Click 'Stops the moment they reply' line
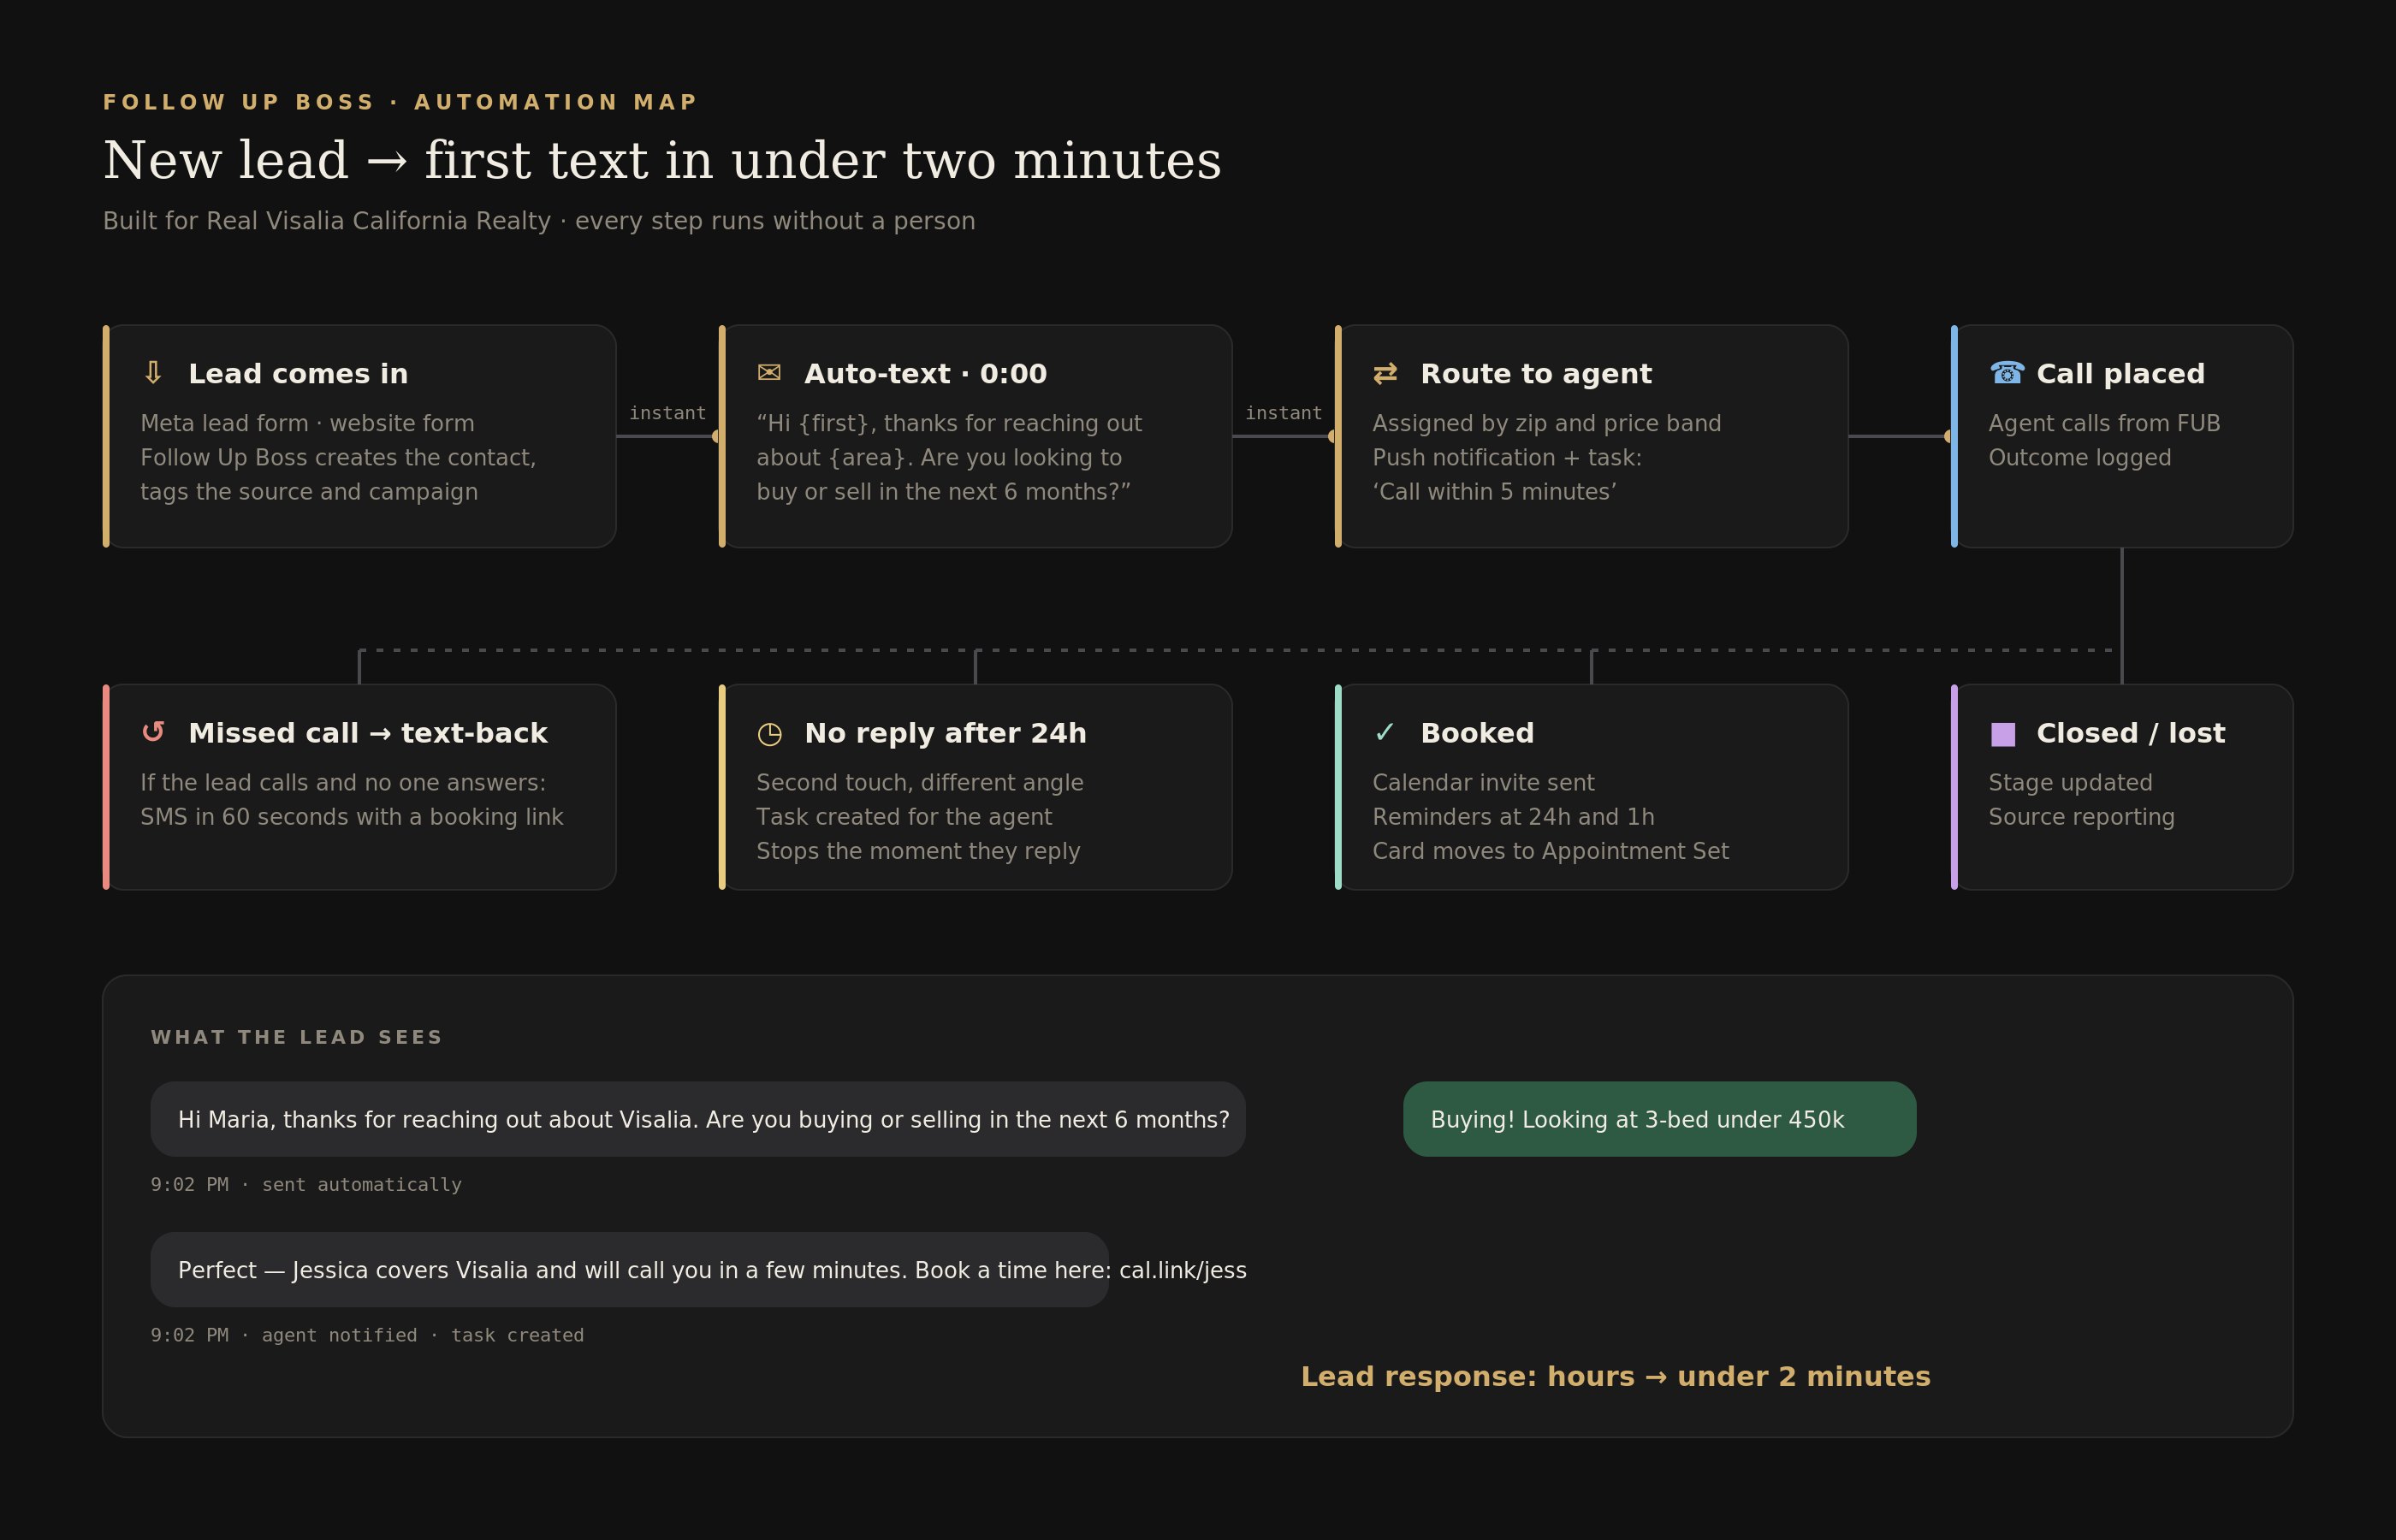This screenshot has height=1540, width=2396. click(x=918, y=850)
